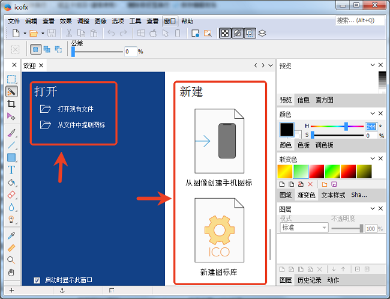Collapse the Layers panel chevron
The image size is (390, 299).
373,208
